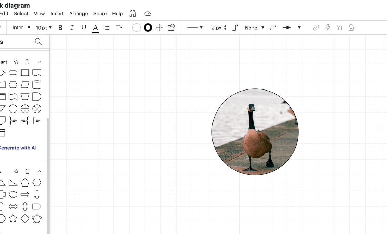This screenshot has width=387, height=234.
Task: Open the Arrange menu
Action: (79, 13)
